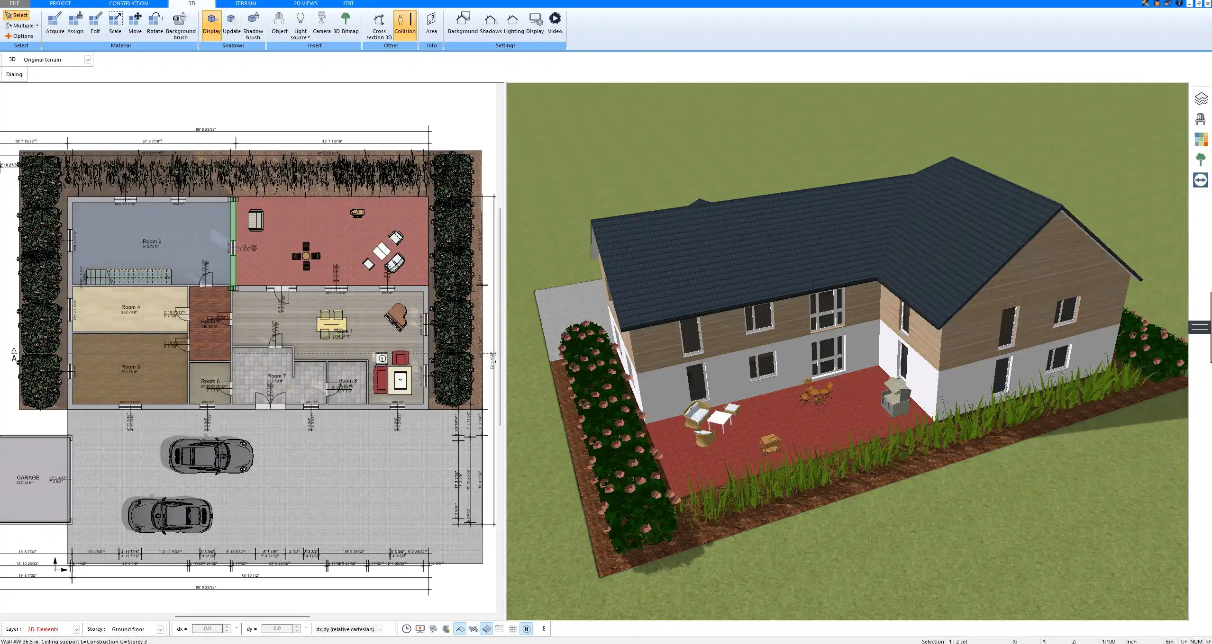Click the GARAGE label in the plan
Screen dimensions: 1212x644
click(x=28, y=477)
